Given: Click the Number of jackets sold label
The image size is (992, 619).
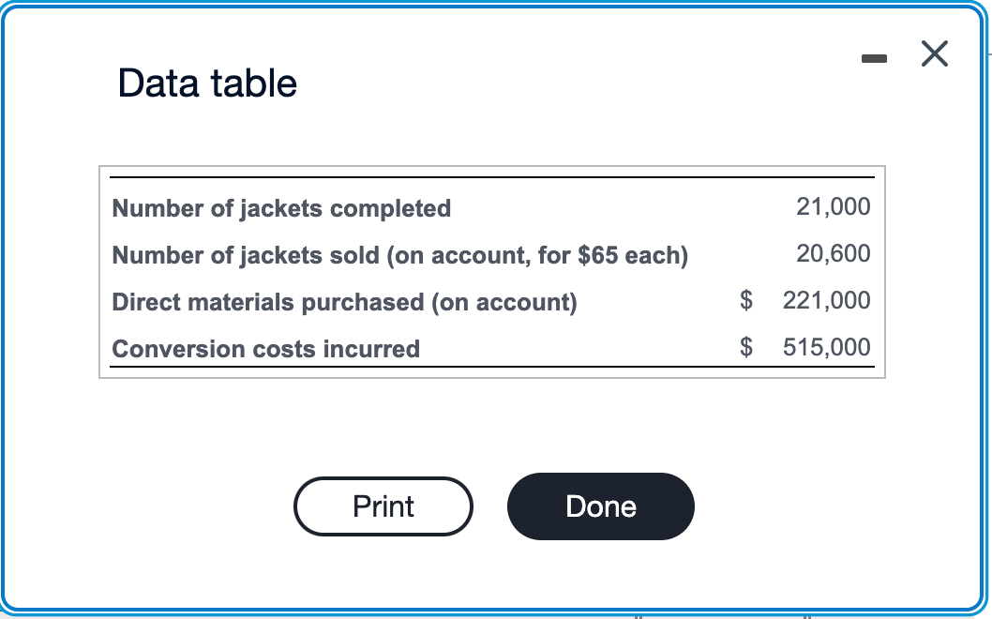Looking at the screenshot, I should pos(399,254).
